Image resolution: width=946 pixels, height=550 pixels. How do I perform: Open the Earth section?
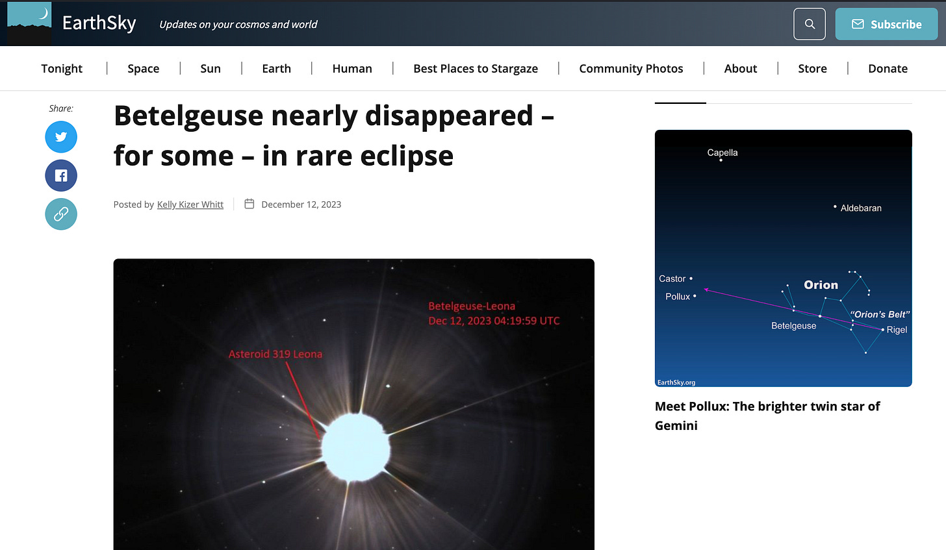276,68
